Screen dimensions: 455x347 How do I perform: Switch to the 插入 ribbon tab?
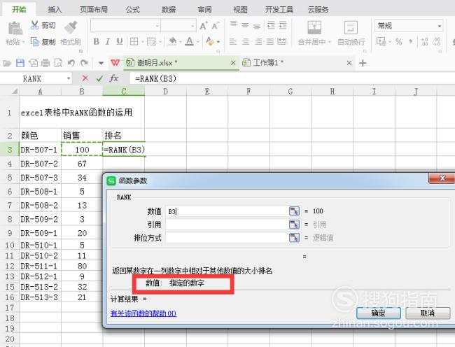(55, 9)
